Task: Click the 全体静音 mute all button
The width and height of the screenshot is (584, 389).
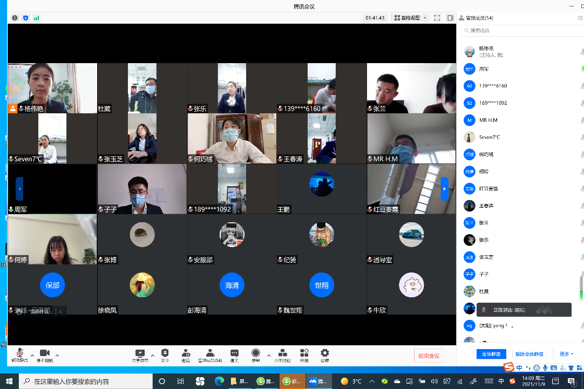Action: (491, 354)
